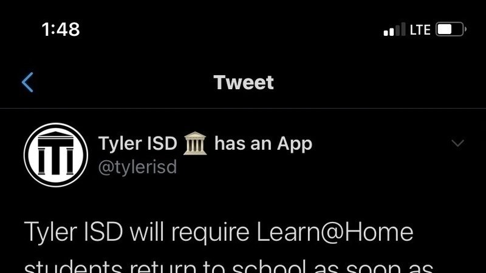
Task: Tap the "Tyler ISD will" tweet opening
Action: pyautogui.click(x=94, y=232)
